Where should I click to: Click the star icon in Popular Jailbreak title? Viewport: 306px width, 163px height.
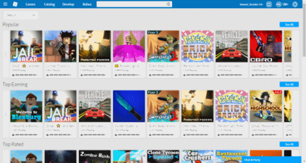(x=24, y=66)
